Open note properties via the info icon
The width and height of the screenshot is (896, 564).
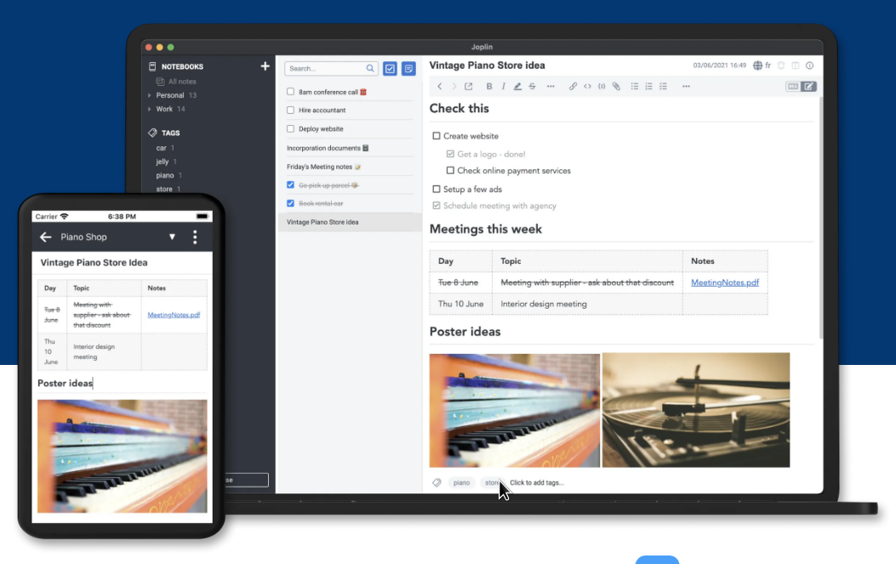click(x=809, y=66)
